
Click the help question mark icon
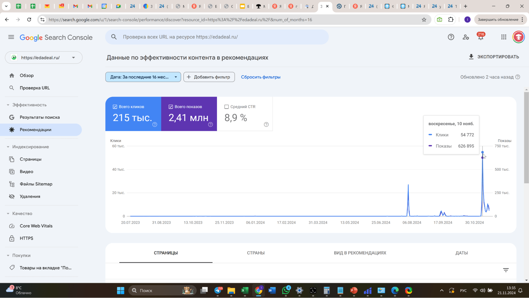[x=451, y=37]
